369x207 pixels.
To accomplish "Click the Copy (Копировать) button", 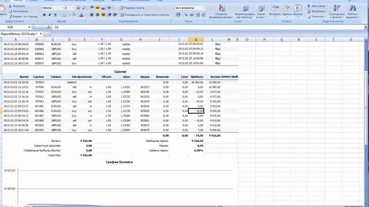I will coord(18,11).
